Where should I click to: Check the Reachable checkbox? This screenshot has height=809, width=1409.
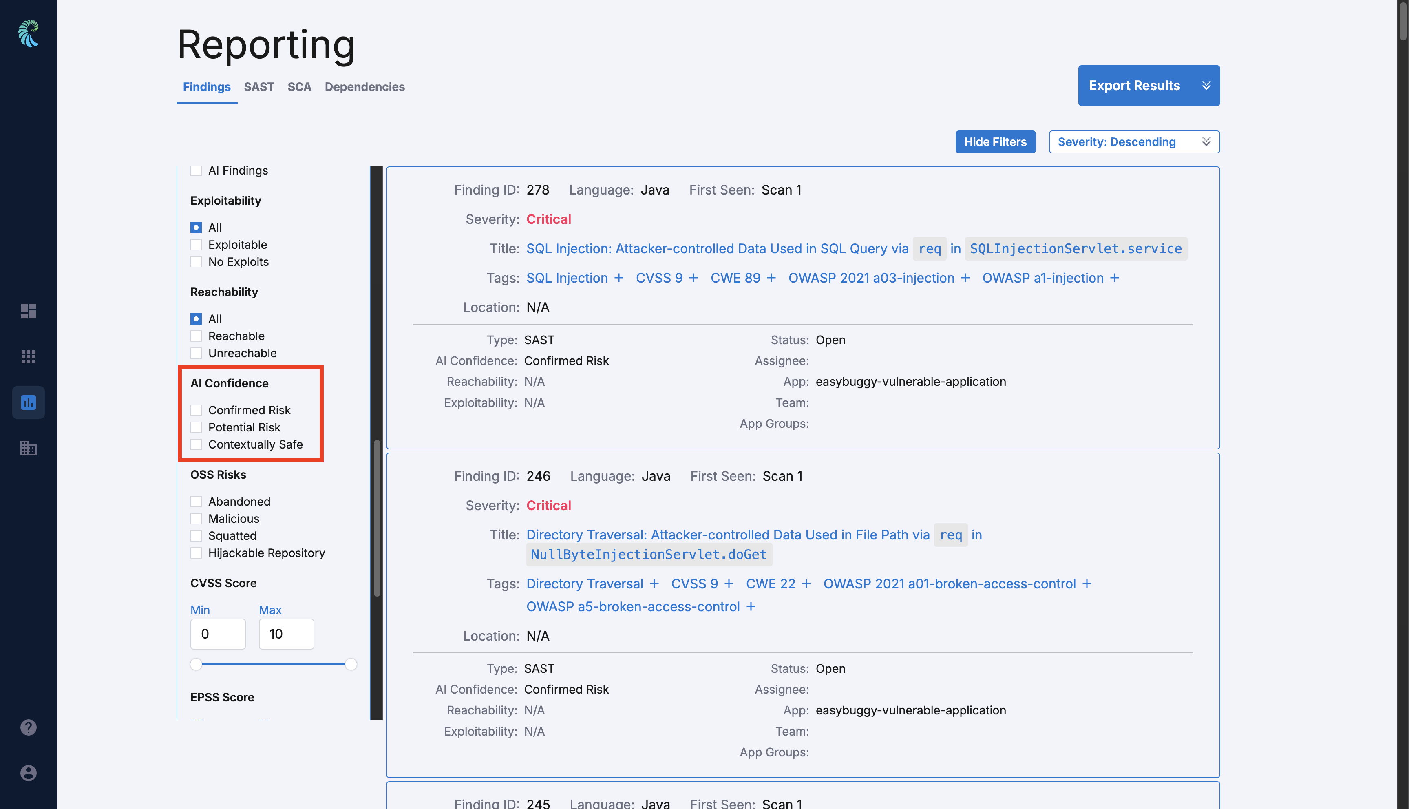point(196,336)
